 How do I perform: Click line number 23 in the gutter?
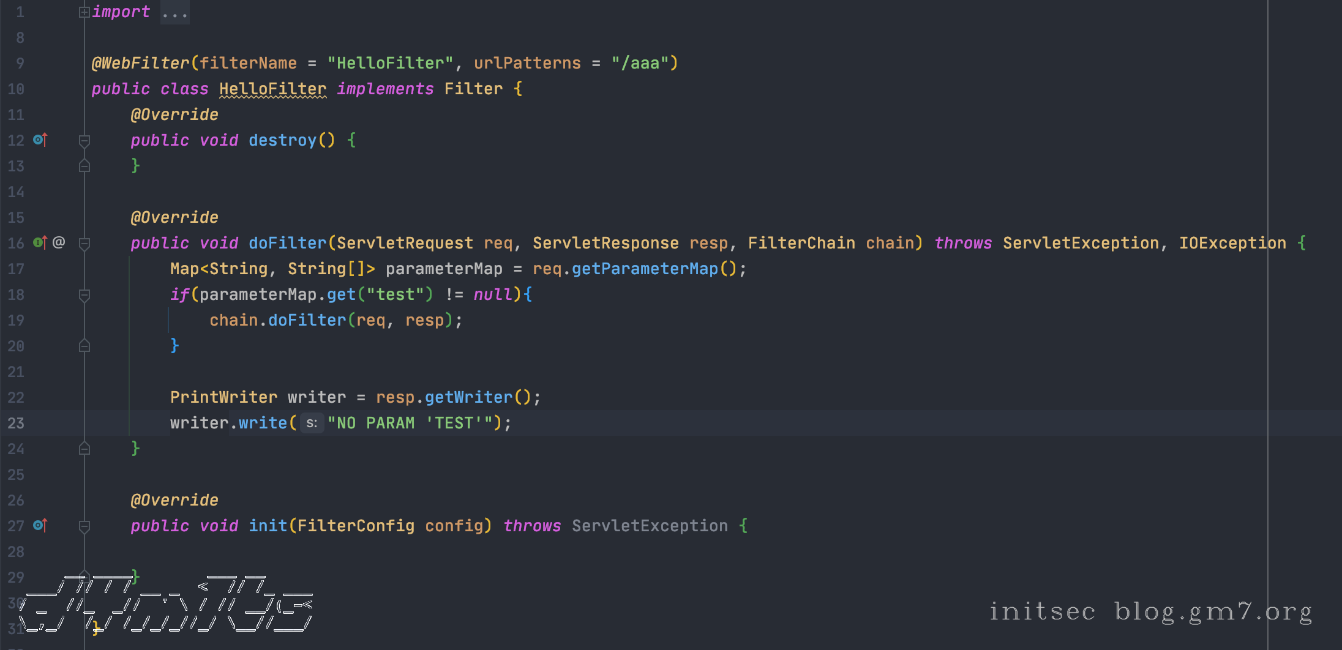click(16, 423)
